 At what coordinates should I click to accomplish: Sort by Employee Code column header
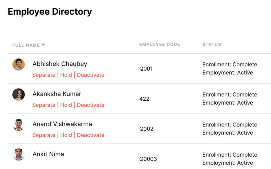click(x=159, y=44)
